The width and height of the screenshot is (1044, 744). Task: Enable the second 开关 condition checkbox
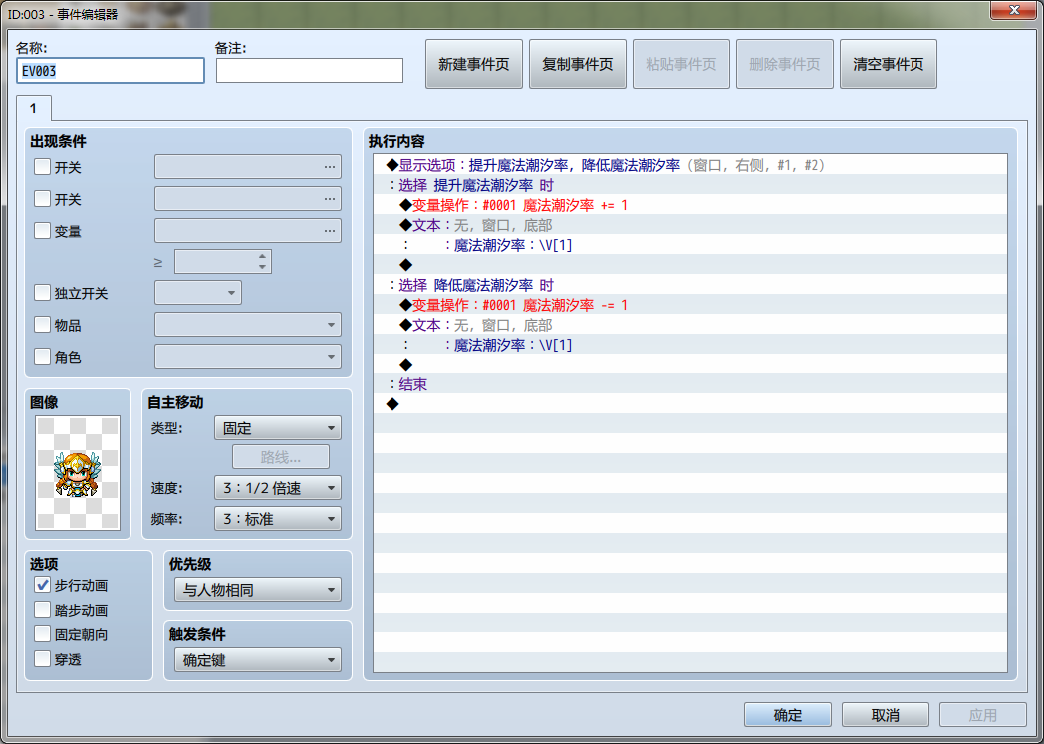click(42, 199)
